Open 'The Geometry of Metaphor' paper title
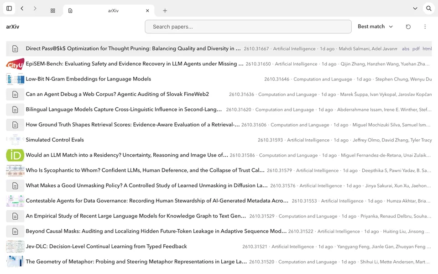Viewport: 438px width, 274px height. [136, 262]
